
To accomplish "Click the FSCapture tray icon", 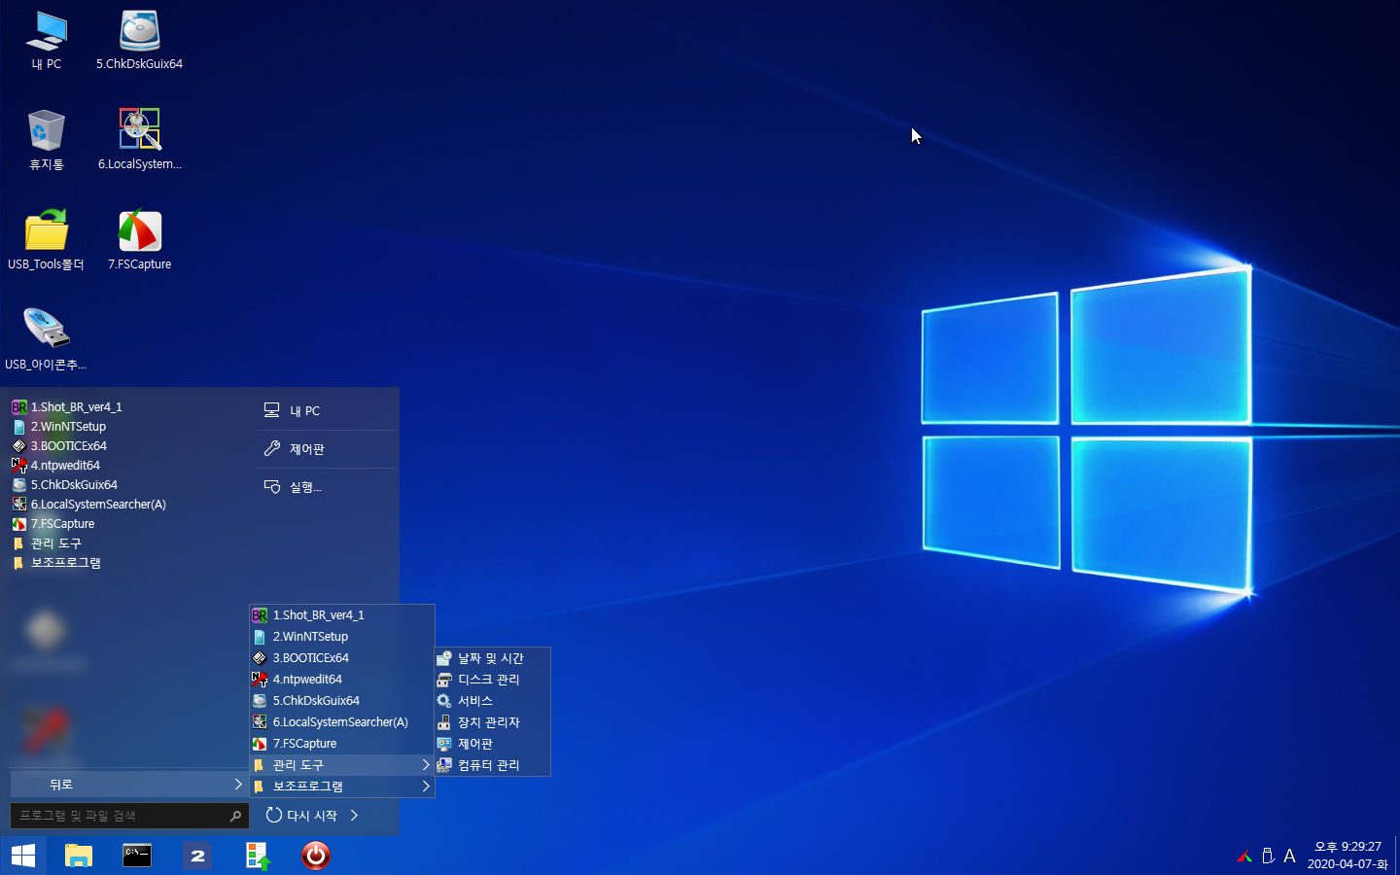I will click(1244, 857).
